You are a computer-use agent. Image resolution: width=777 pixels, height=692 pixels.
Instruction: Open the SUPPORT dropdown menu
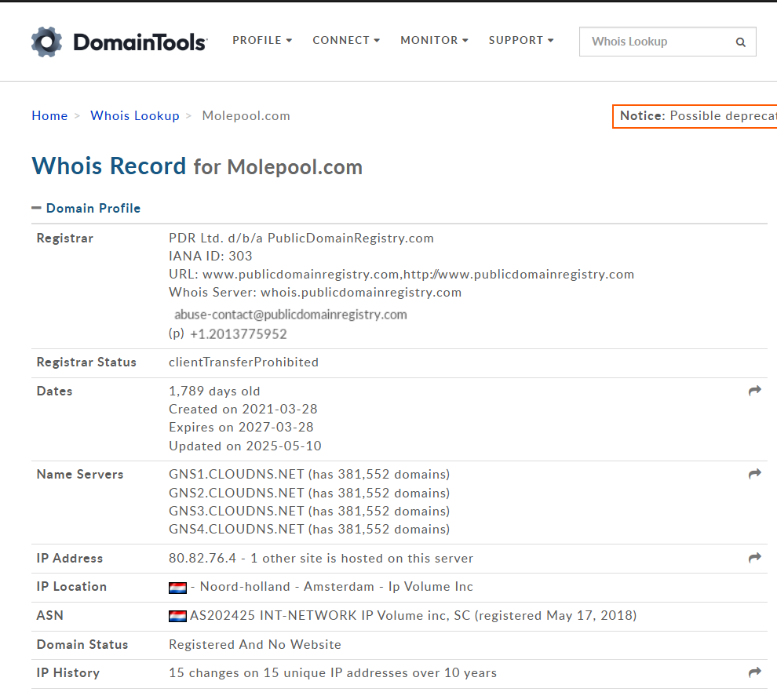click(521, 40)
